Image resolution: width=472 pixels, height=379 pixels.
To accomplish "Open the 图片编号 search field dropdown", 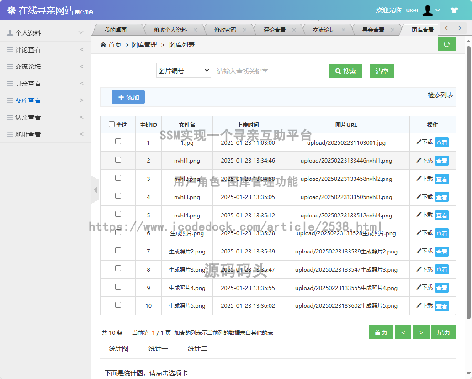I will (184, 71).
